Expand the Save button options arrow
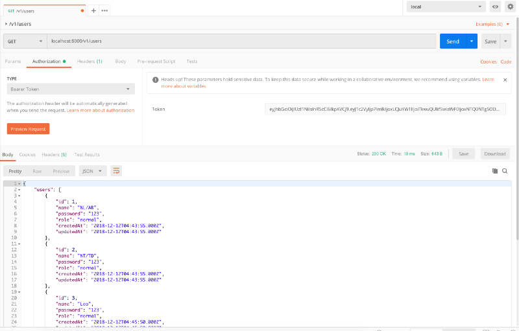The image size is (519, 331). (x=505, y=41)
